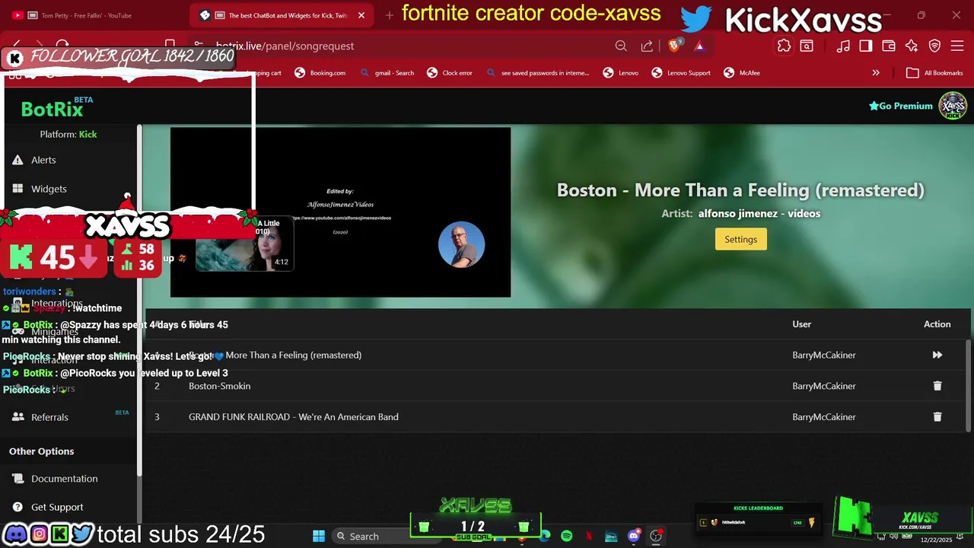The width and height of the screenshot is (974, 548).
Task: Click the taskbar date 12/22/2025
Action: tap(936, 540)
